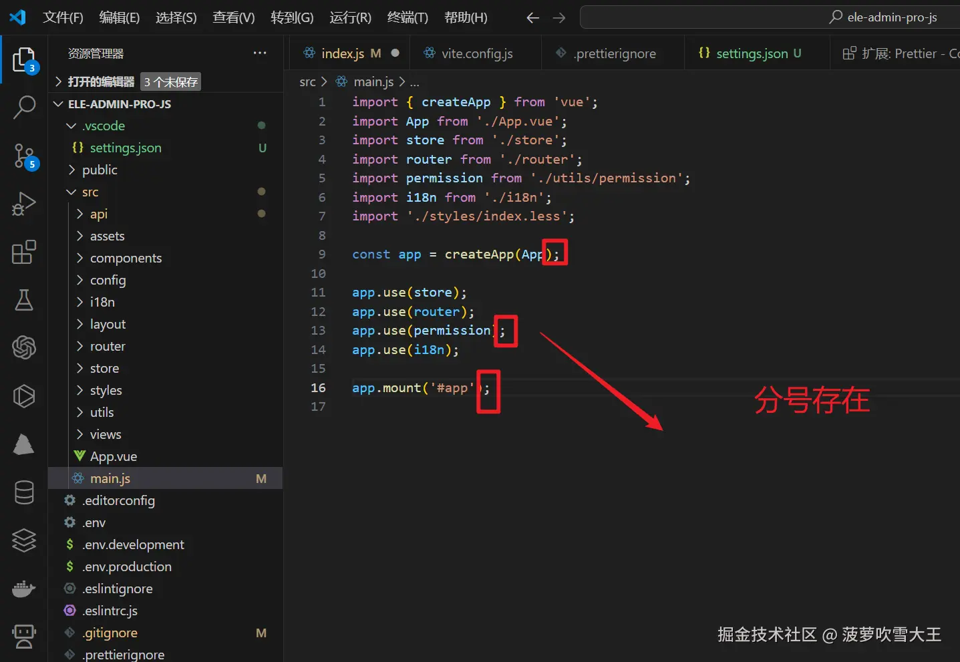Viewport: 960px width, 662px height.
Task: Open the cone-shaped icon in activity bar
Action: point(24,444)
